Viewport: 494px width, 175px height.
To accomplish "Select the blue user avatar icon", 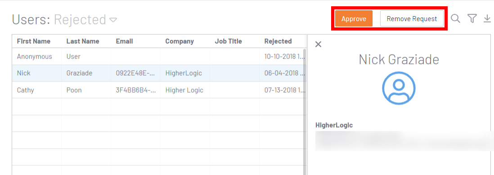I will (399, 88).
